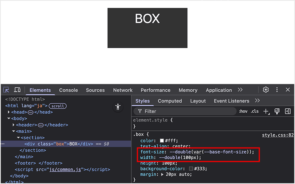
Task: Click the row actions ellipsis for div.box
Action: (x=3, y=144)
